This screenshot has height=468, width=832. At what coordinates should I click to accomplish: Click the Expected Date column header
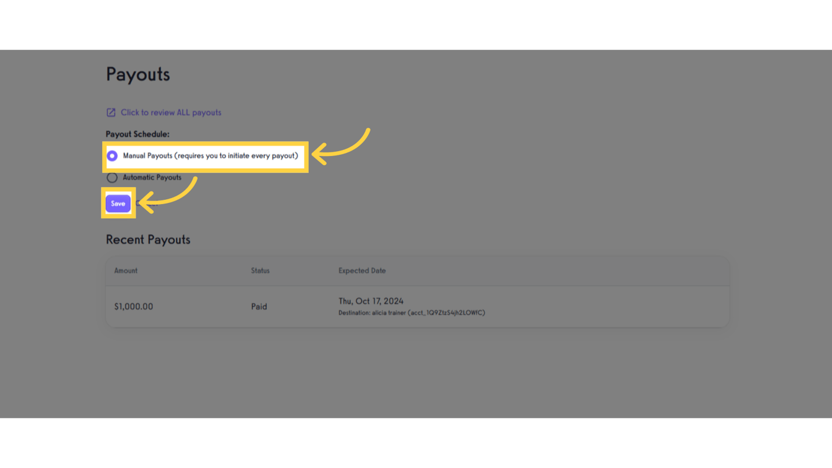pos(362,271)
